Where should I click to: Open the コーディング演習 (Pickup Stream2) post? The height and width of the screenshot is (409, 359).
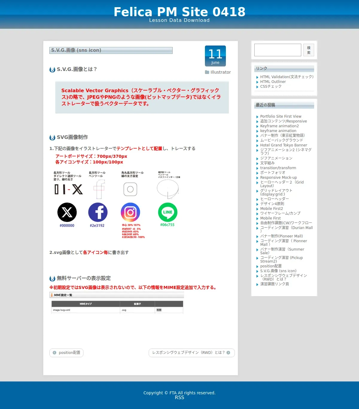[282, 259]
